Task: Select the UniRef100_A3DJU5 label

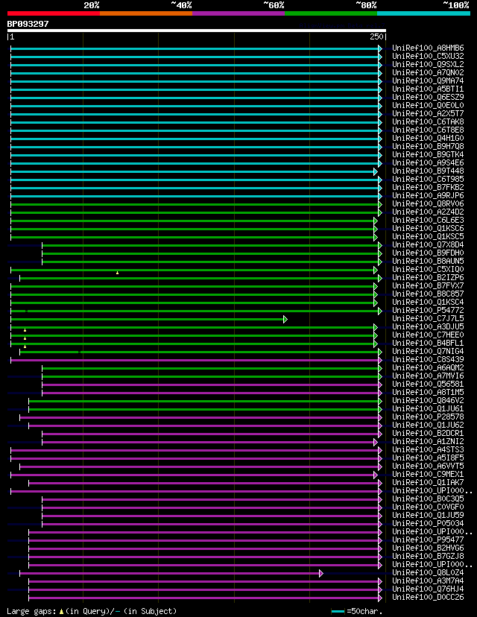Action: pyautogui.click(x=428, y=326)
